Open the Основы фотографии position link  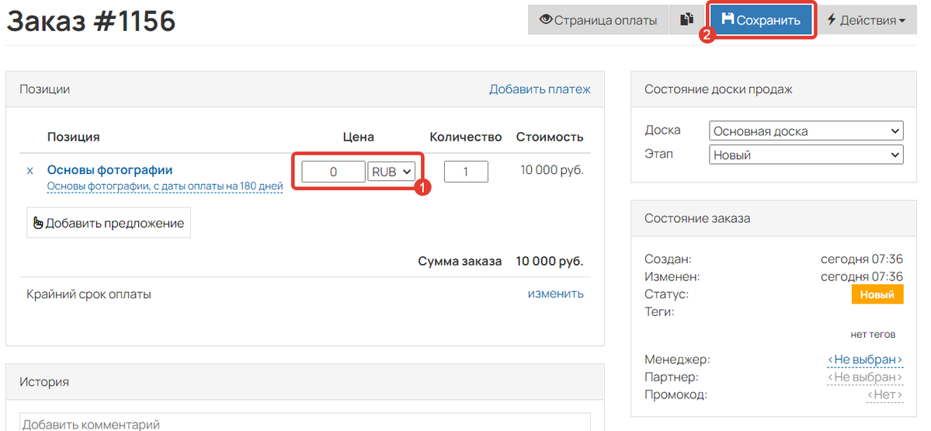point(109,170)
